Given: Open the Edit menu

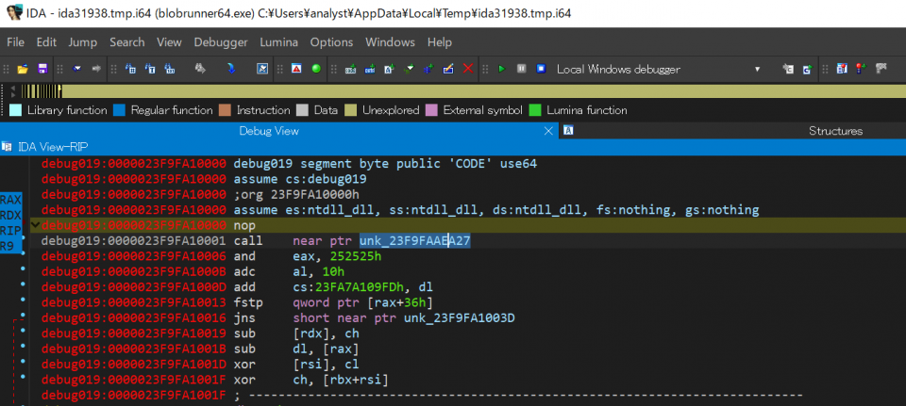Looking at the screenshot, I should [46, 42].
